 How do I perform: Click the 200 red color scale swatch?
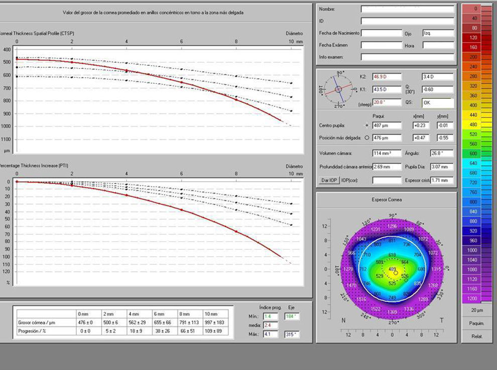473,57
